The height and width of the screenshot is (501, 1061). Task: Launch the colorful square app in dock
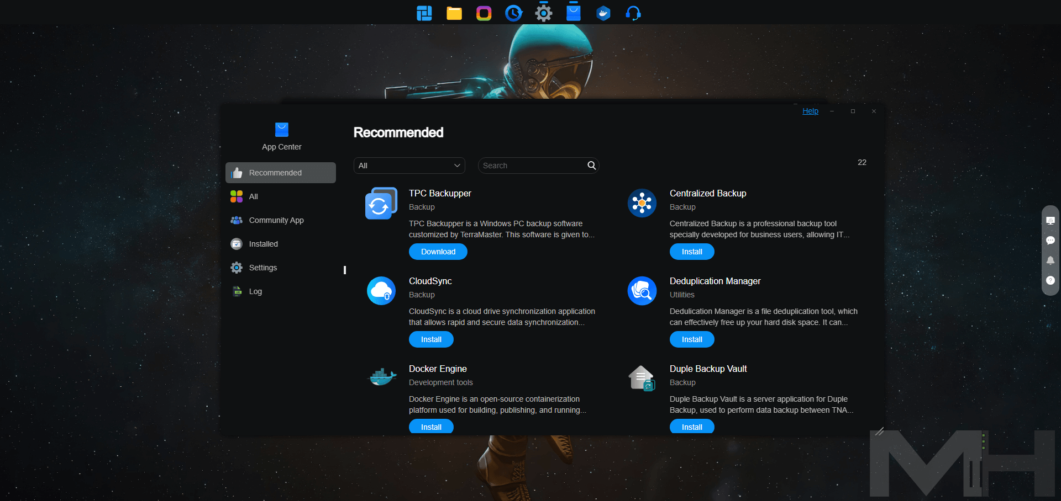tap(484, 13)
